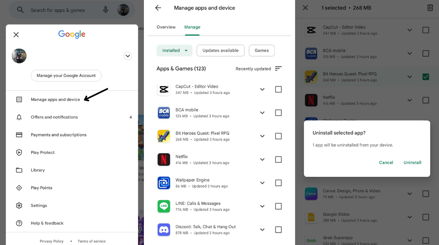The image size is (439, 245).
Task: Expand Netflix details in middle list
Action: 262,160
